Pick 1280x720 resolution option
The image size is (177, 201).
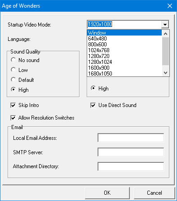coord(124,56)
